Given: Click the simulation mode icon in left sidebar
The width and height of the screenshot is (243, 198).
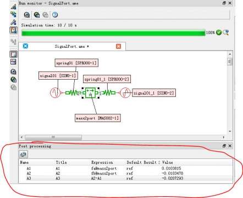Looking at the screenshot, I should [x=13, y=30].
